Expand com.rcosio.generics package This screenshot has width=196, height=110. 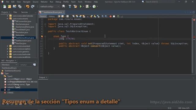(7, 52)
